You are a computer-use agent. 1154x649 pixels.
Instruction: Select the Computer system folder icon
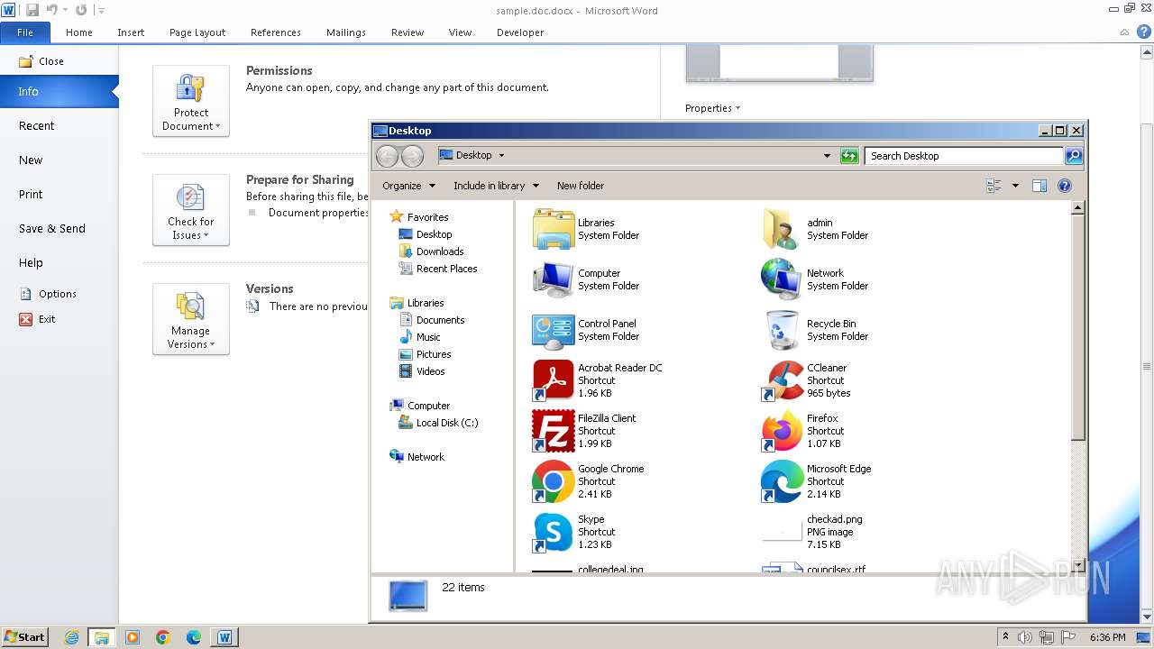click(553, 279)
